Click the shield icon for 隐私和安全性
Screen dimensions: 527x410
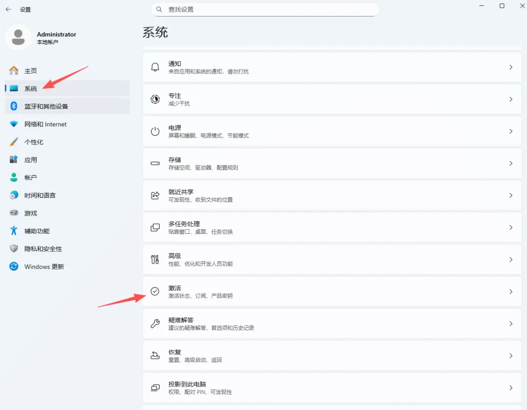[x=14, y=248]
